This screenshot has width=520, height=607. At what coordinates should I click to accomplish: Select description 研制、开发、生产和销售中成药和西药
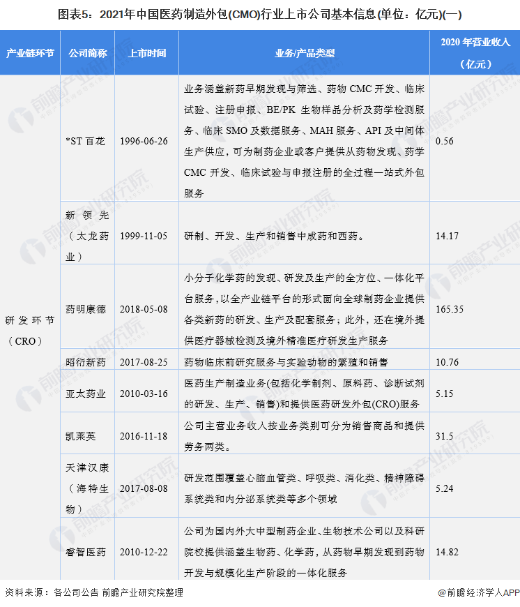pos(274,236)
